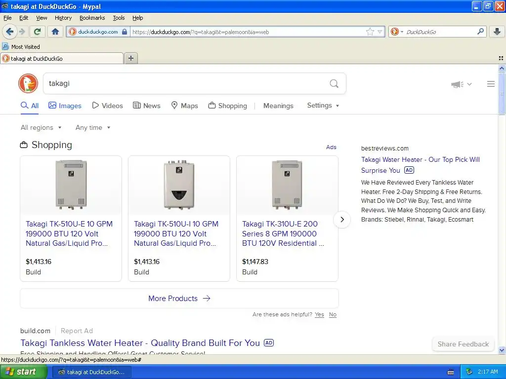Open the Takagi TK-510U-E product thumbnail
The height and width of the screenshot is (379, 506).
click(71, 185)
